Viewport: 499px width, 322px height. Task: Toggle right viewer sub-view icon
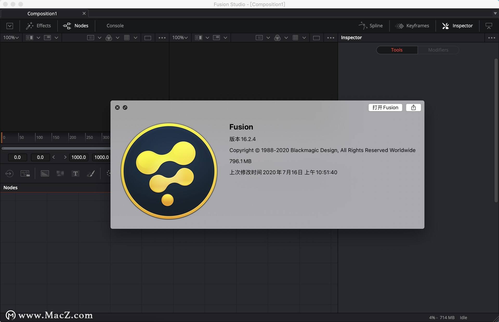(x=216, y=38)
